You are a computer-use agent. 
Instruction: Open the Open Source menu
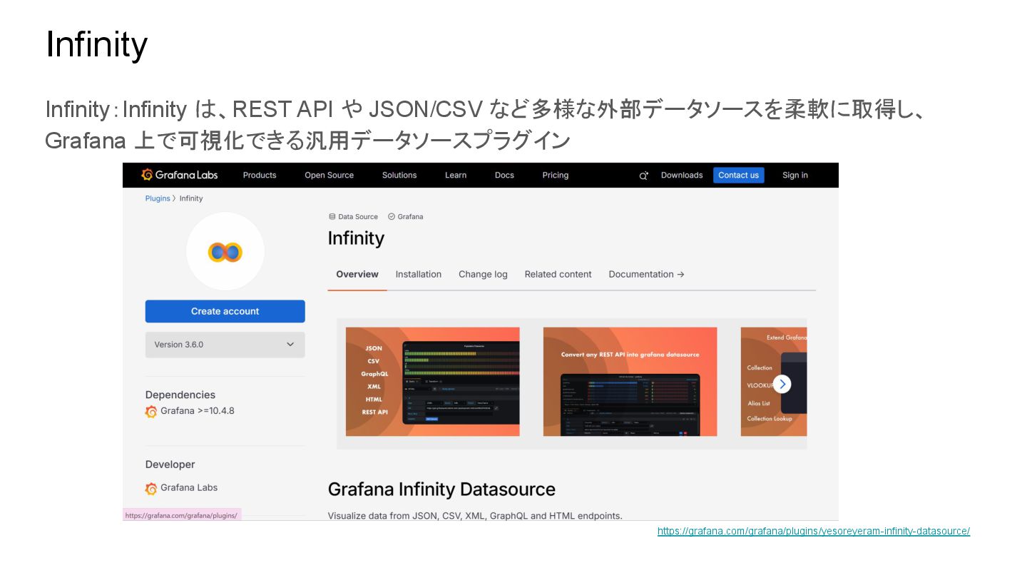click(x=329, y=175)
